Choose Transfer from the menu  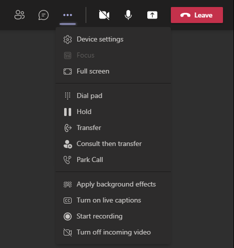(x=113, y=127)
